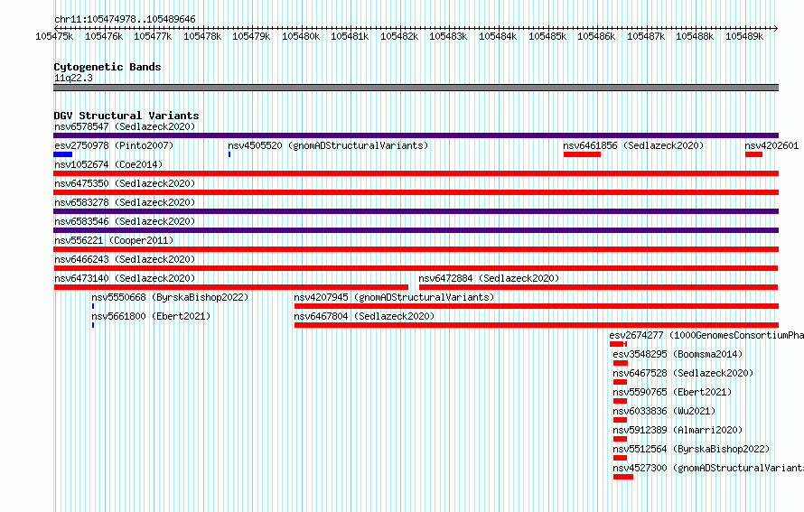Click the 105485k ruler position
Screen dimensions: 804x512
pos(547,36)
